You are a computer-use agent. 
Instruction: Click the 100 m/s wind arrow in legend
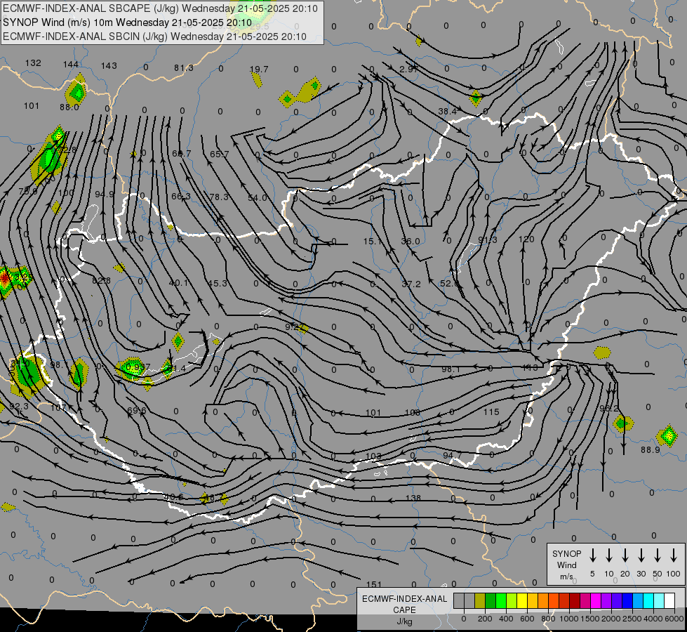pyautogui.click(x=674, y=555)
